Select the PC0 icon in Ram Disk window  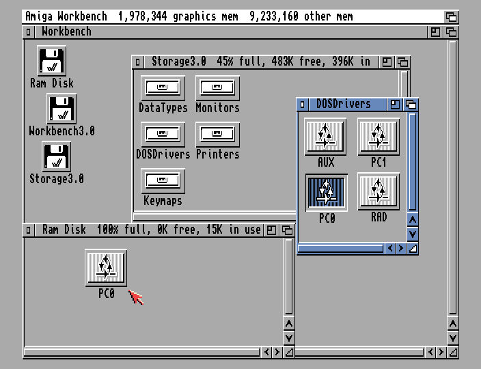pos(106,268)
